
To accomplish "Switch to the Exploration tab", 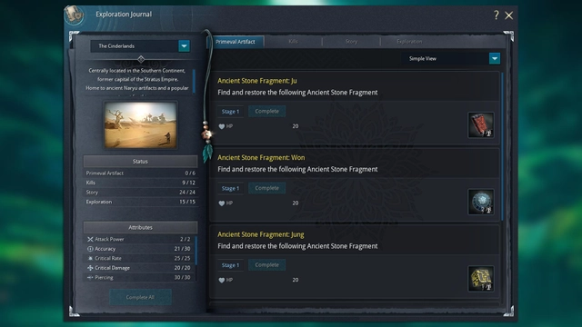I will tap(409, 42).
